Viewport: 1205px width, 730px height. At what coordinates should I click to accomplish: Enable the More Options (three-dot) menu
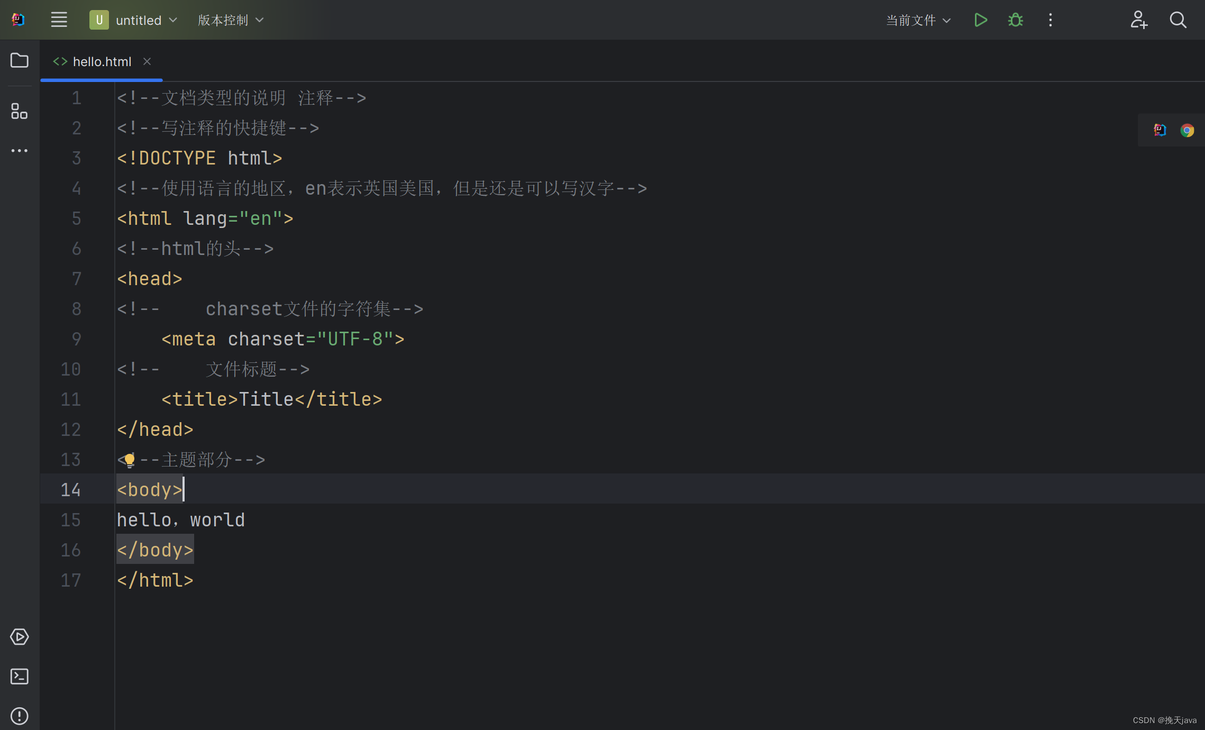pos(1052,19)
